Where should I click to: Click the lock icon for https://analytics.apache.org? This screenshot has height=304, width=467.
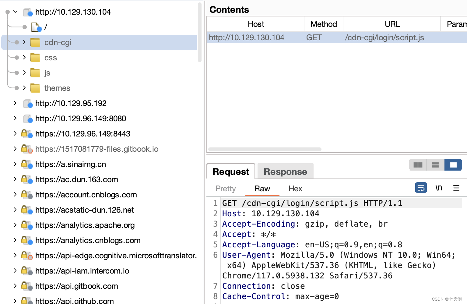(27, 225)
